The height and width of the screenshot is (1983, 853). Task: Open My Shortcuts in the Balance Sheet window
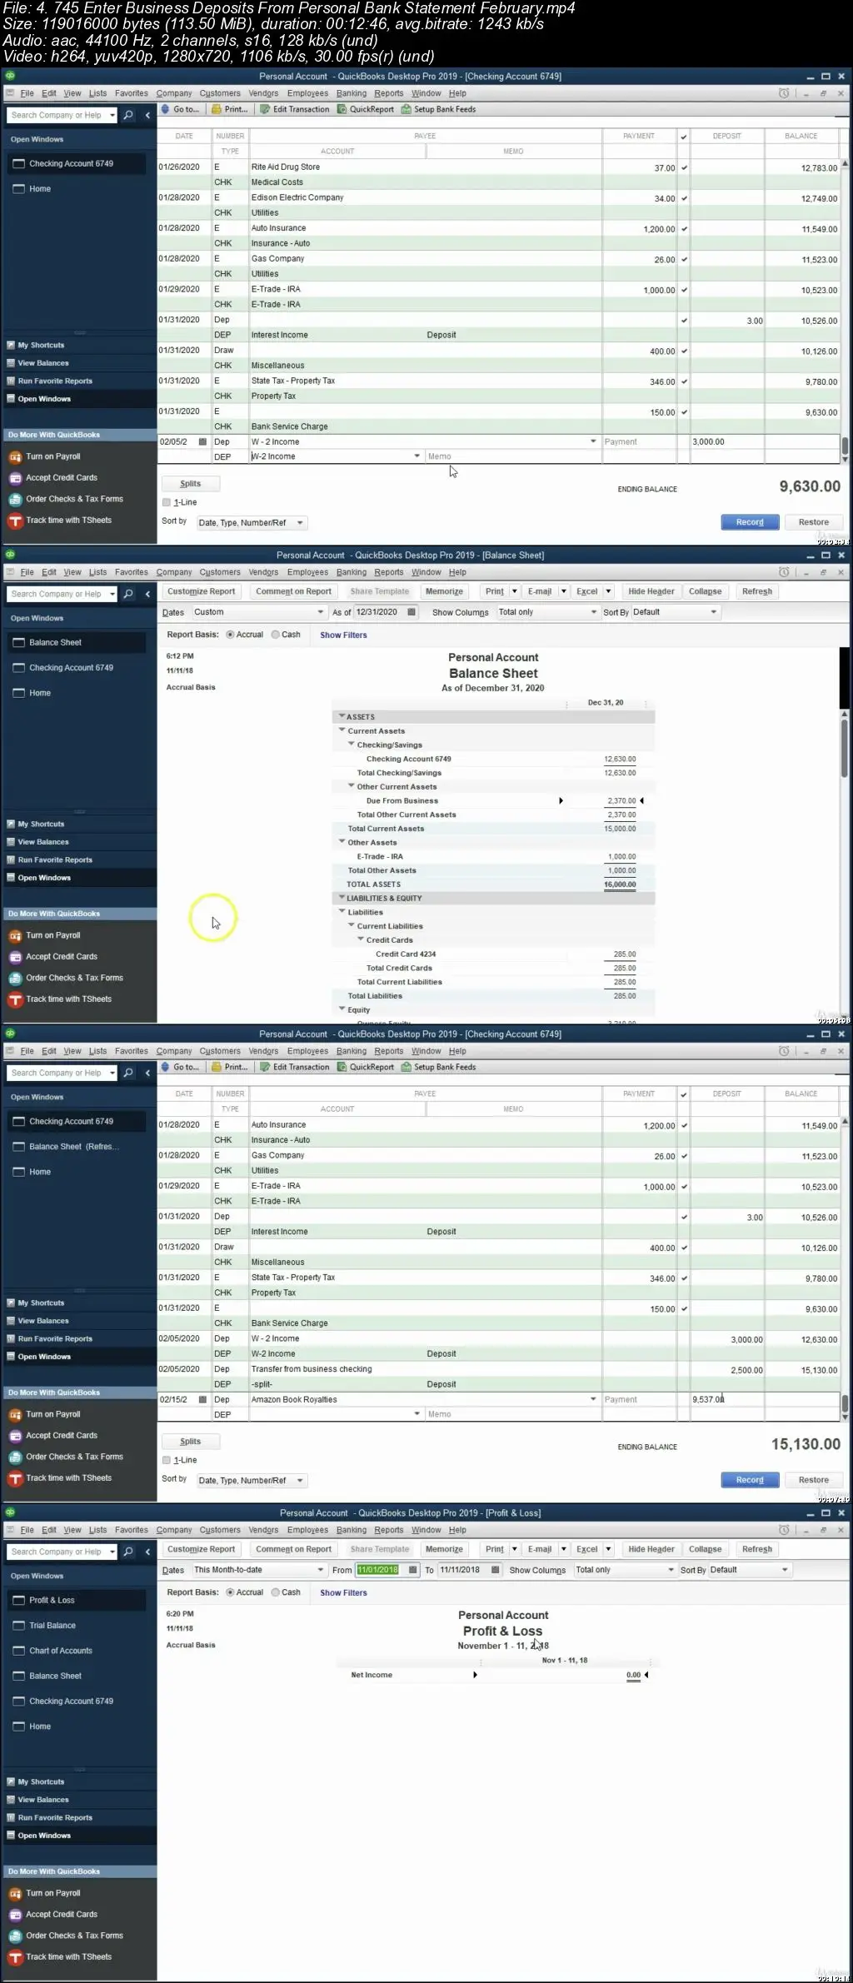tap(41, 824)
